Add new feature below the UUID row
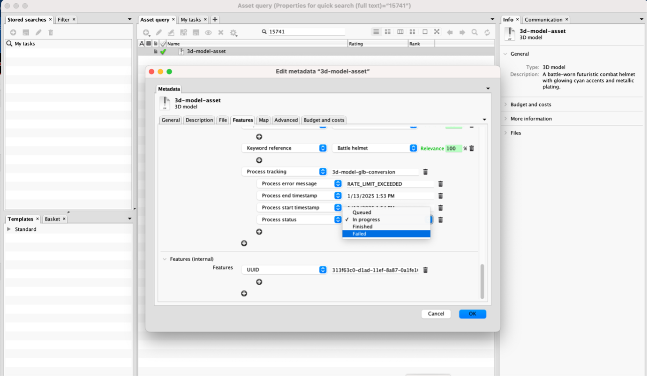Image resolution: width=649 pixels, height=378 pixels. 259,282
